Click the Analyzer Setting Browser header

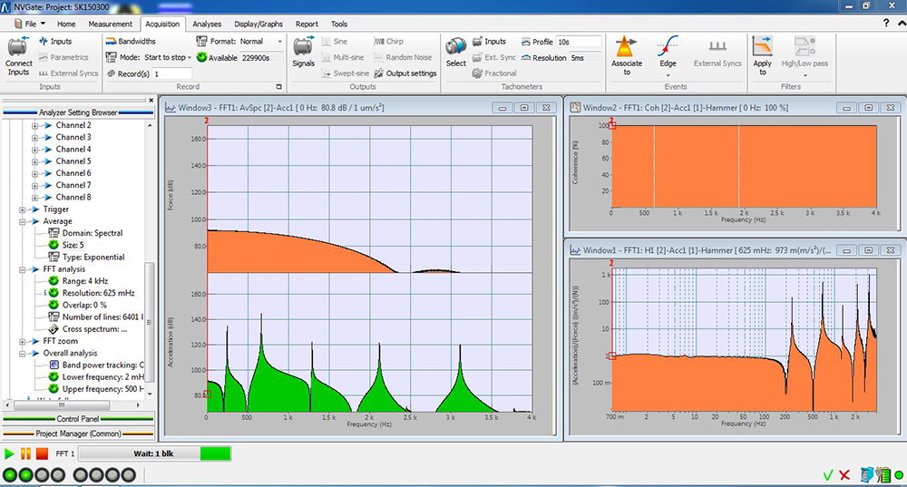coord(78,112)
